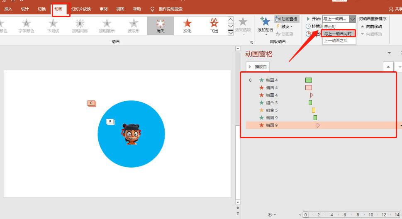Choose the 加粗展示 emphasis animation
The image size is (402, 219).
[x=107, y=26]
